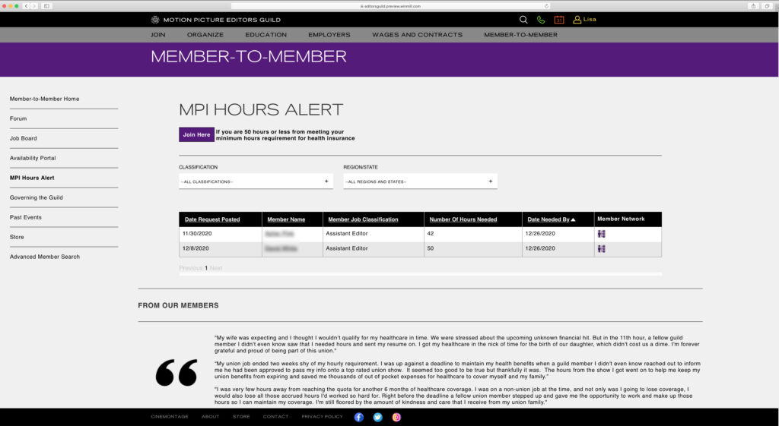Open the MEMBER-TO-MEMBER nav menu
This screenshot has width=779, height=426.
click(520, 35)
